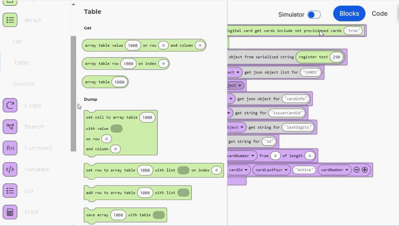This screenshot has height=226, width=399.
Task: Select the Arrays category icon
Action: [10, 20]
